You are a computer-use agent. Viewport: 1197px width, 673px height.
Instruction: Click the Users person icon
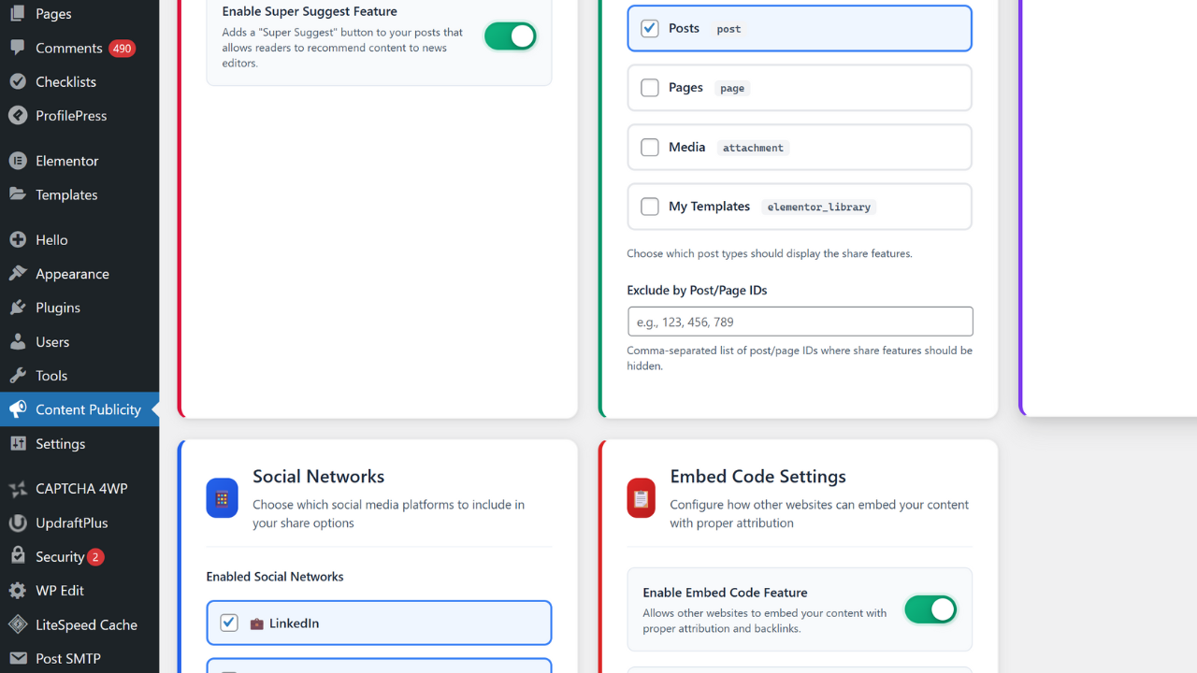point(18,342)
